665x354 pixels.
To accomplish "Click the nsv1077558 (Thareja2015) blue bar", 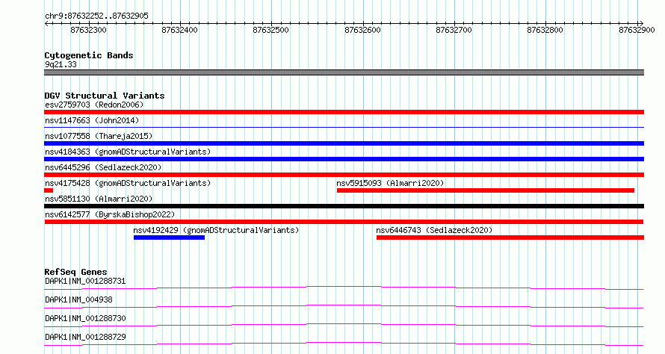I will pos(344,143).
